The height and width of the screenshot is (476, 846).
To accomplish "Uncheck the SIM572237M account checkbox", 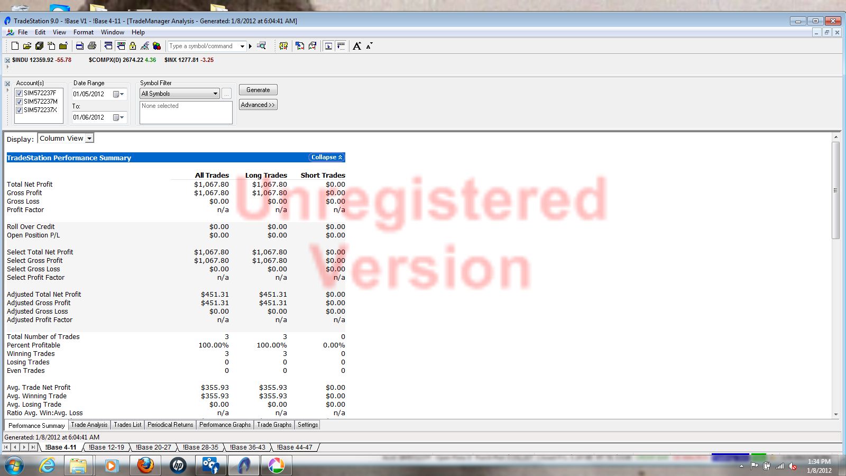I will [x=19, y=102].
